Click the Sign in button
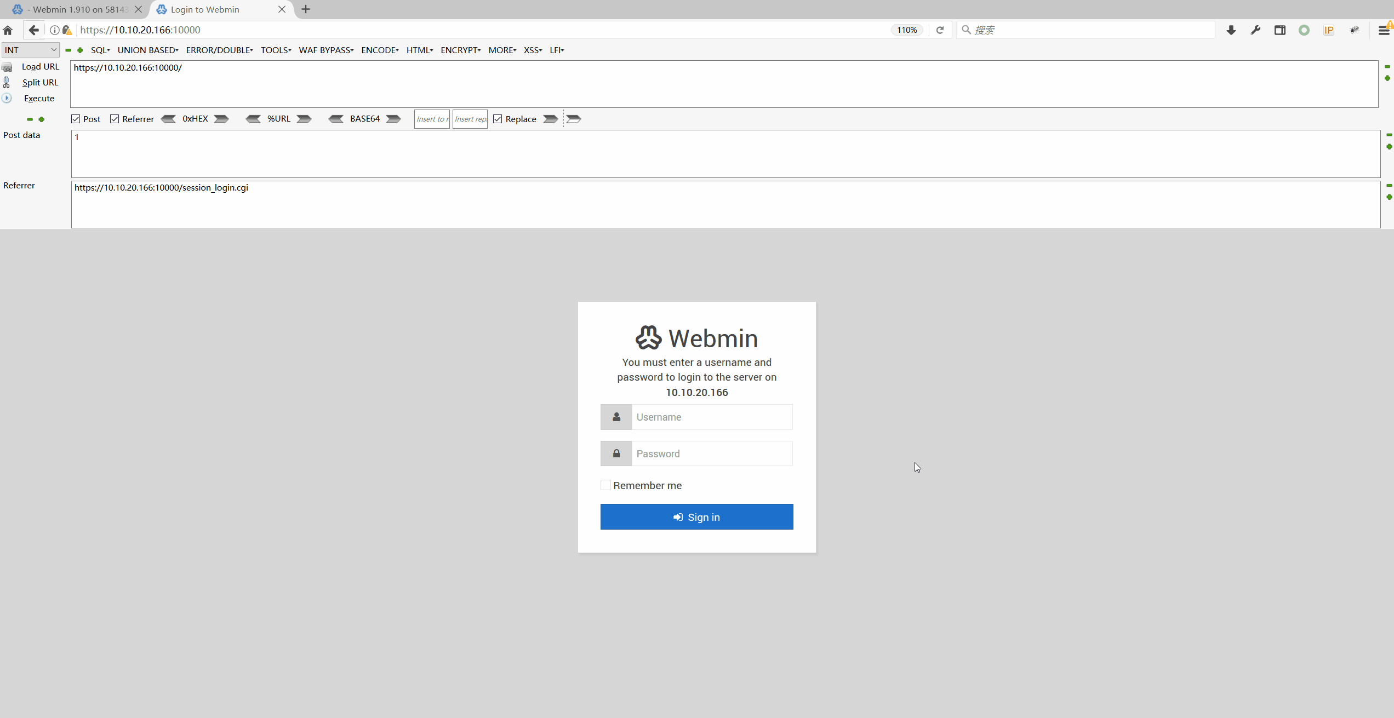Image resolution: width=1394 pixels, height=718 pixels. pyautogui.click(x=696, y=517)
